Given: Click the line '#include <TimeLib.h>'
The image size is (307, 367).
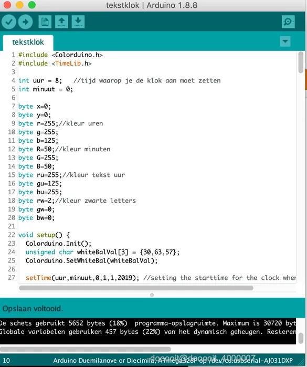Looking at the screenshot, I should pyautogui.click(x=55, y=64).
